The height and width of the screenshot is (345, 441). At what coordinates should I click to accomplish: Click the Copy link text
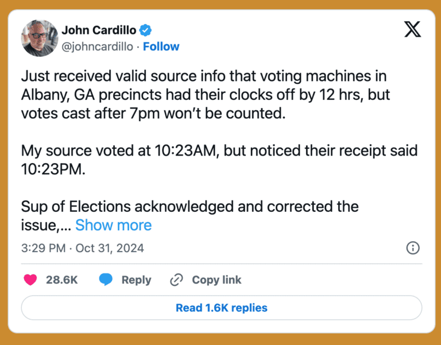(216, 280)
